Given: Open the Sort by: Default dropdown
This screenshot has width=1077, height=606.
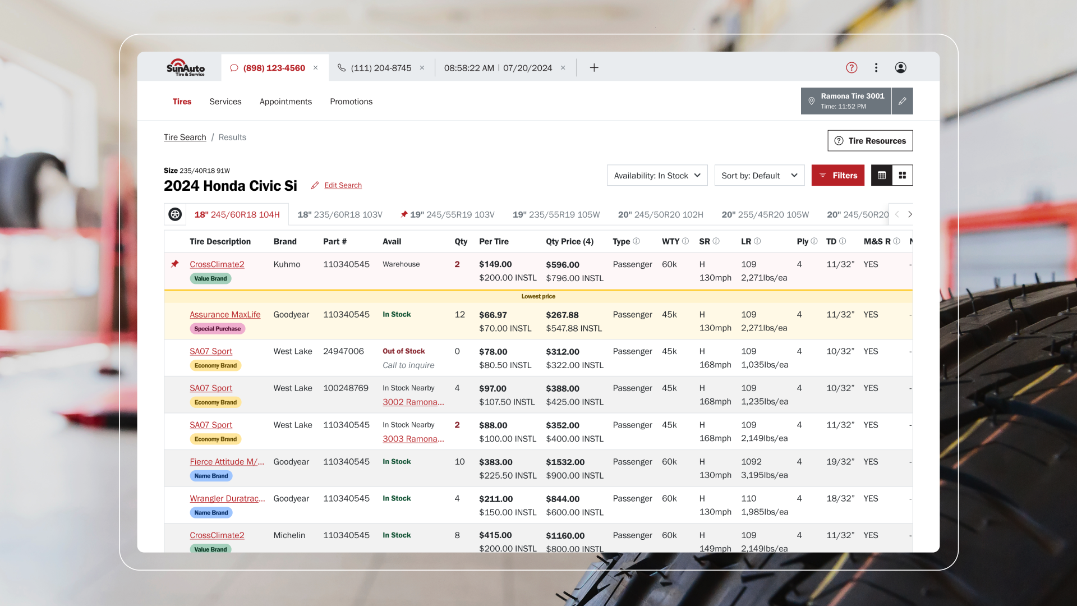Looking at the screenshot, I should coord(759,176).
